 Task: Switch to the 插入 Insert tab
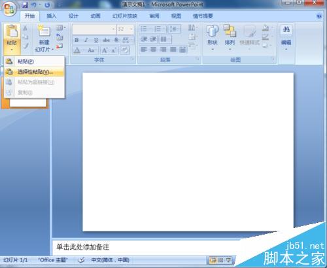[52, 16]
